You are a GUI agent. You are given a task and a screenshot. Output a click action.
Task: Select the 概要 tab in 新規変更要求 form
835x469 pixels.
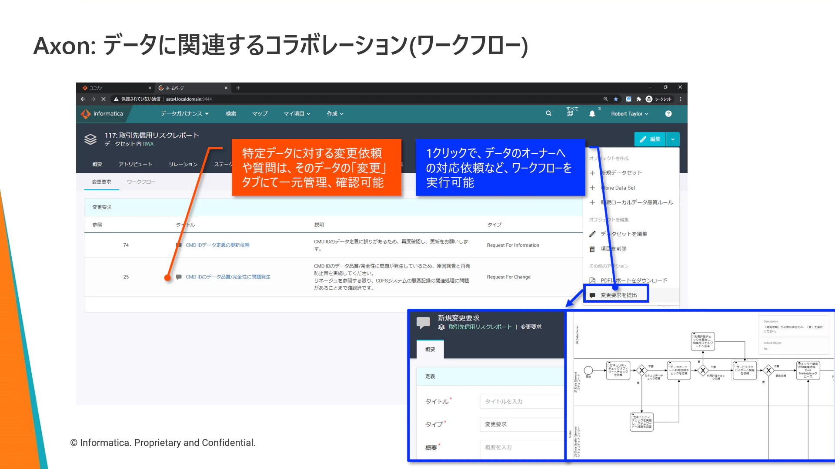click(430, 350)
